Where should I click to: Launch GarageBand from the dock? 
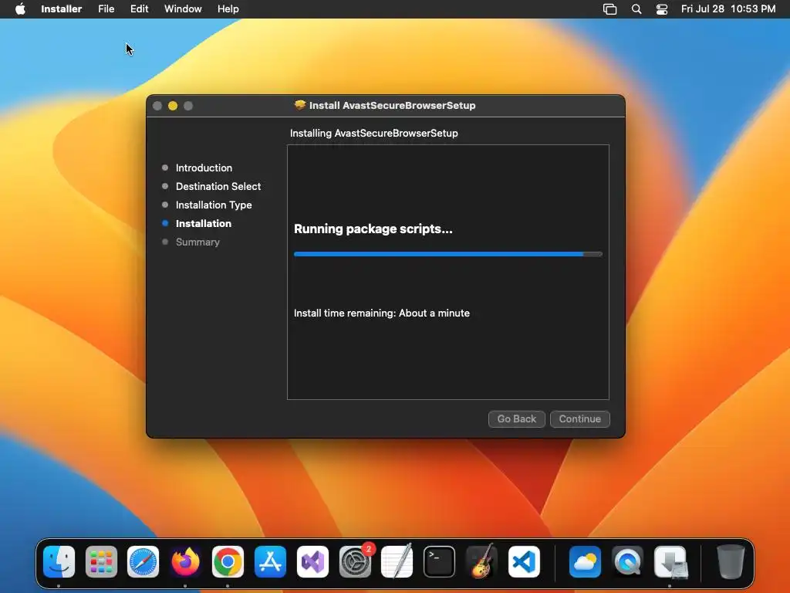481,561
